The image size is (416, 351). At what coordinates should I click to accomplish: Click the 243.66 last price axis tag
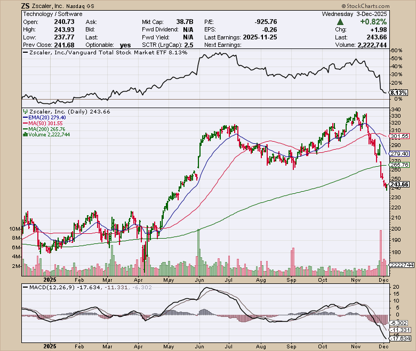pos(399,184)
